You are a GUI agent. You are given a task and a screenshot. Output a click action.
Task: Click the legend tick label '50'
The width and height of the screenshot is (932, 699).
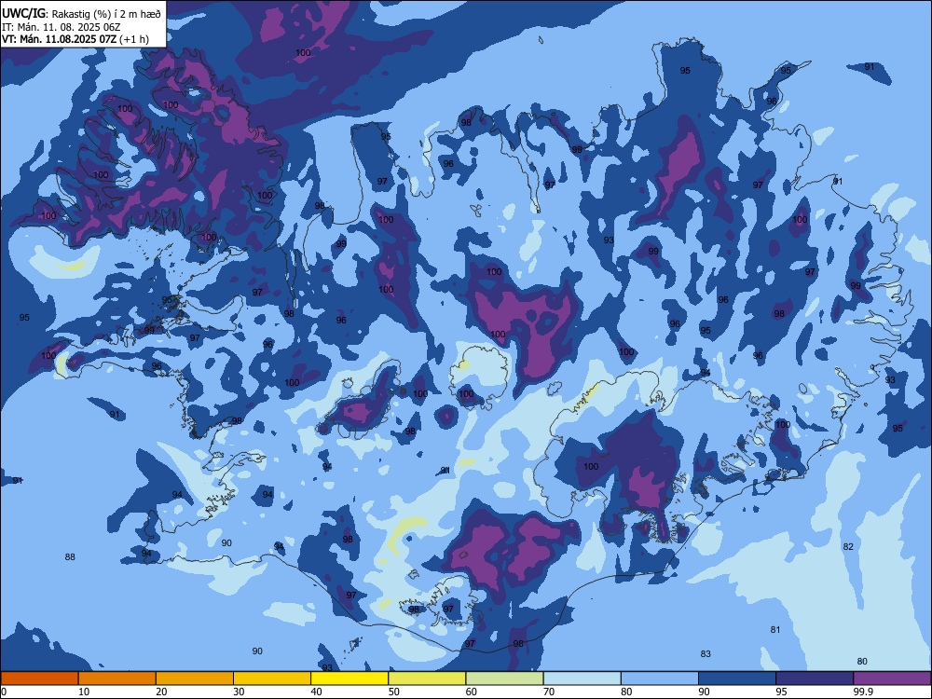pyautogui.click(x=394, y=692)
